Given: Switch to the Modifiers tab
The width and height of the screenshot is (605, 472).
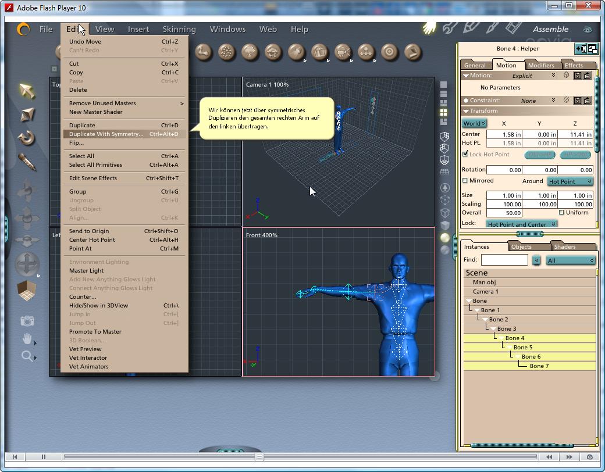Looking at the screenshot, I should point(540,65).
